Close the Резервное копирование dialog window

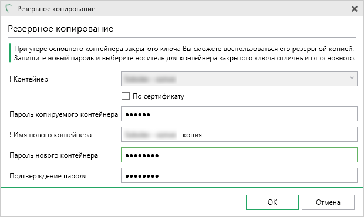354,9
